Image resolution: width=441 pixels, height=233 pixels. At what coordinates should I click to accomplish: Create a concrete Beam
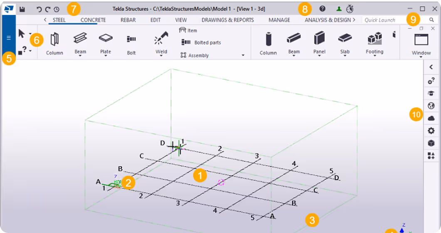tap(294, 43)
